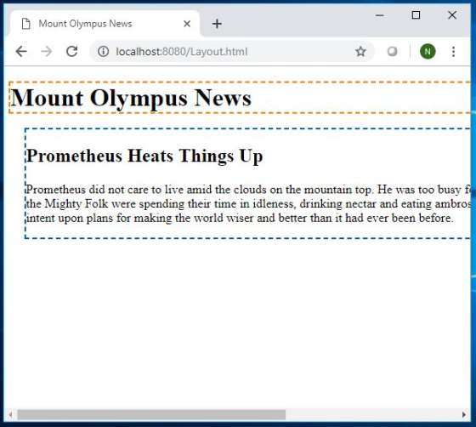Image resolution: width=476 pixels, height=427 pixels.
Task: Maximize the Chrome window
Action: click(416, 15)
